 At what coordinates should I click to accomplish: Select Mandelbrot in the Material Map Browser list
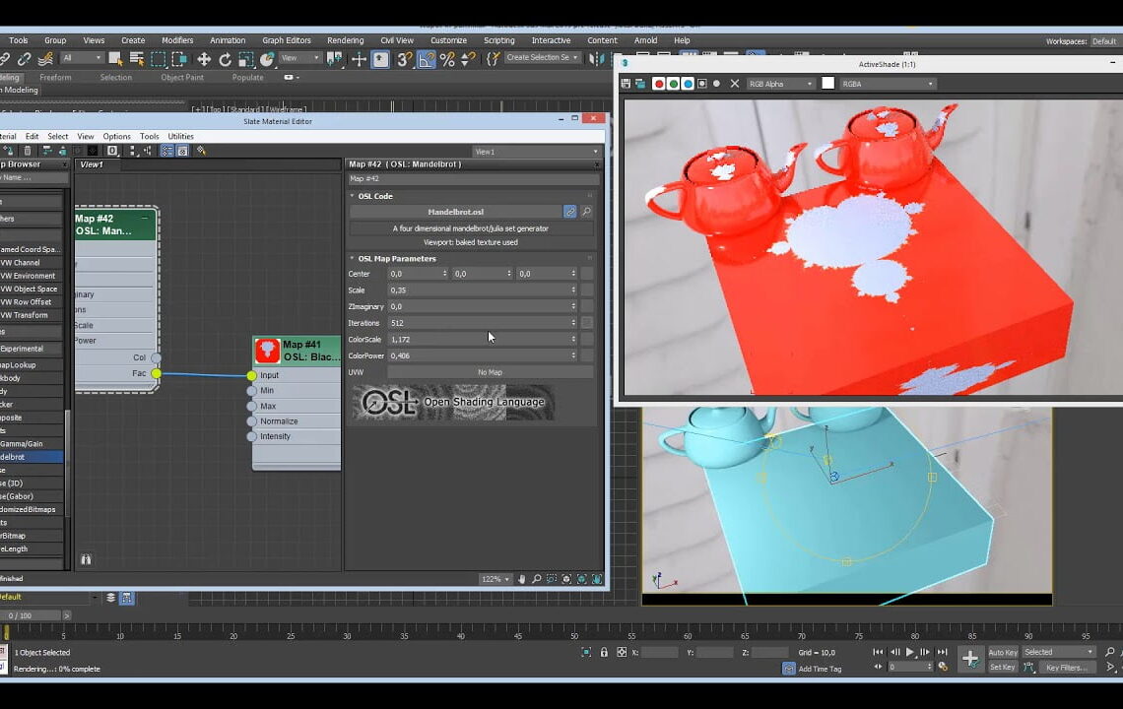(18, 456)
